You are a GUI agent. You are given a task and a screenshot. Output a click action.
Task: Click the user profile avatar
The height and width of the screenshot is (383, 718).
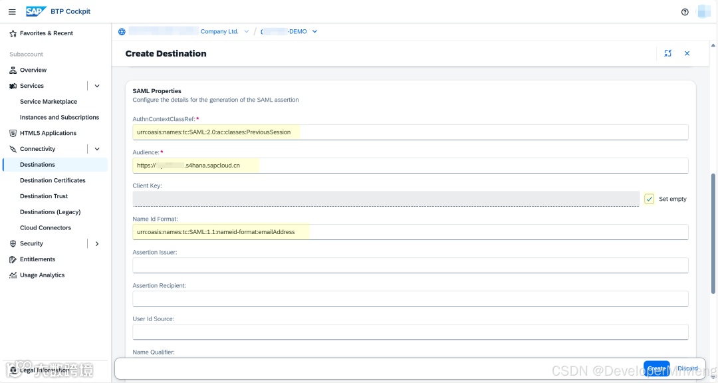click(704, 12)
